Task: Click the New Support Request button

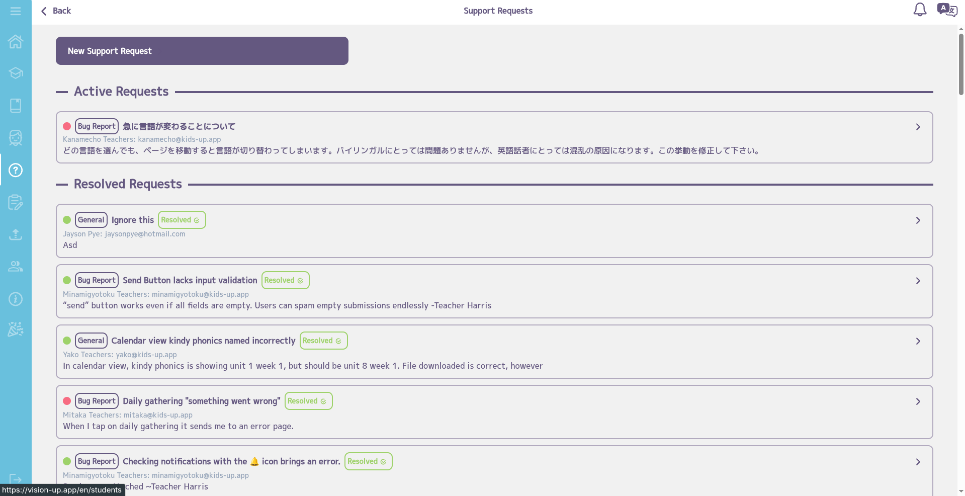Action: point(202,51)
